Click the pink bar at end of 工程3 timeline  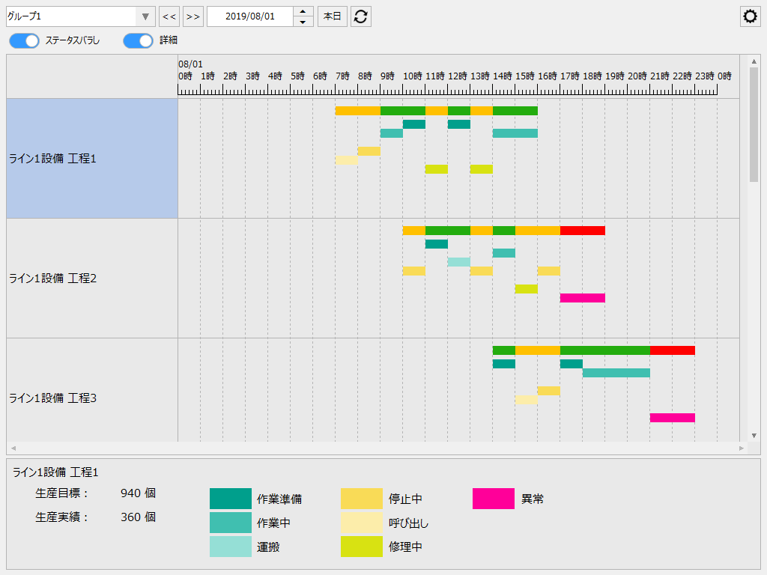(x=672, y=416)
